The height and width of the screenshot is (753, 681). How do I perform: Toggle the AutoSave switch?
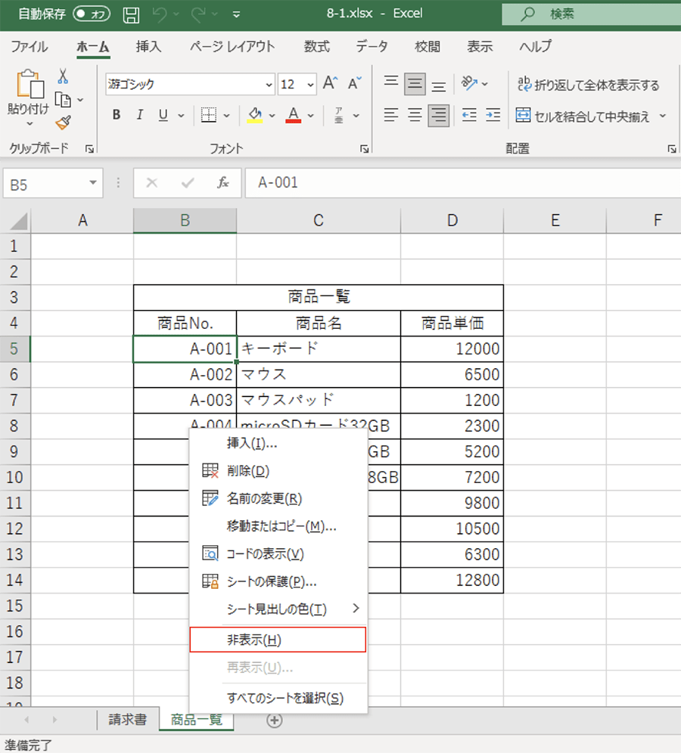coord(92,14)
